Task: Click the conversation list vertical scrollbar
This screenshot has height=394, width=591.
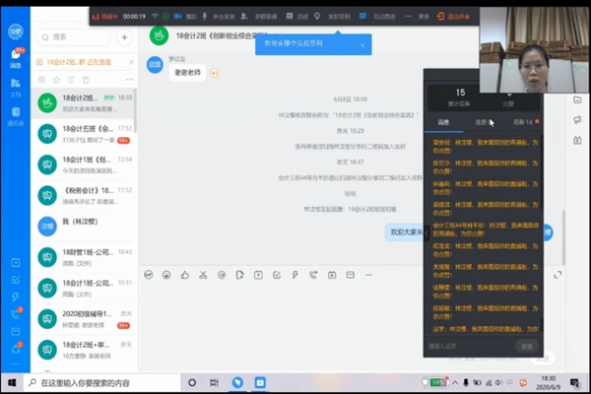Action: (x=136, y=197)
